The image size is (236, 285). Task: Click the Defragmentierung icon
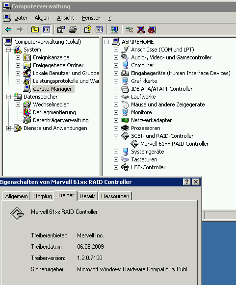(27, 112)
